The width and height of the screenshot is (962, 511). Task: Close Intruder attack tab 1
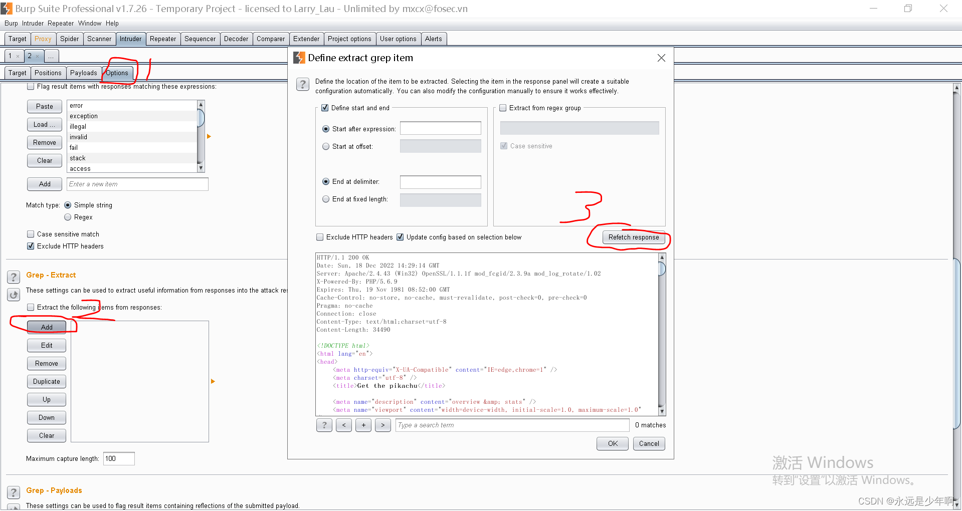[18, 57]
